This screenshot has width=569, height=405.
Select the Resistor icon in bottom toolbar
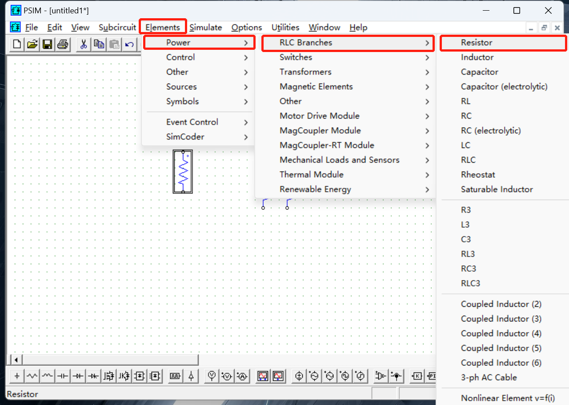[32, 376]
